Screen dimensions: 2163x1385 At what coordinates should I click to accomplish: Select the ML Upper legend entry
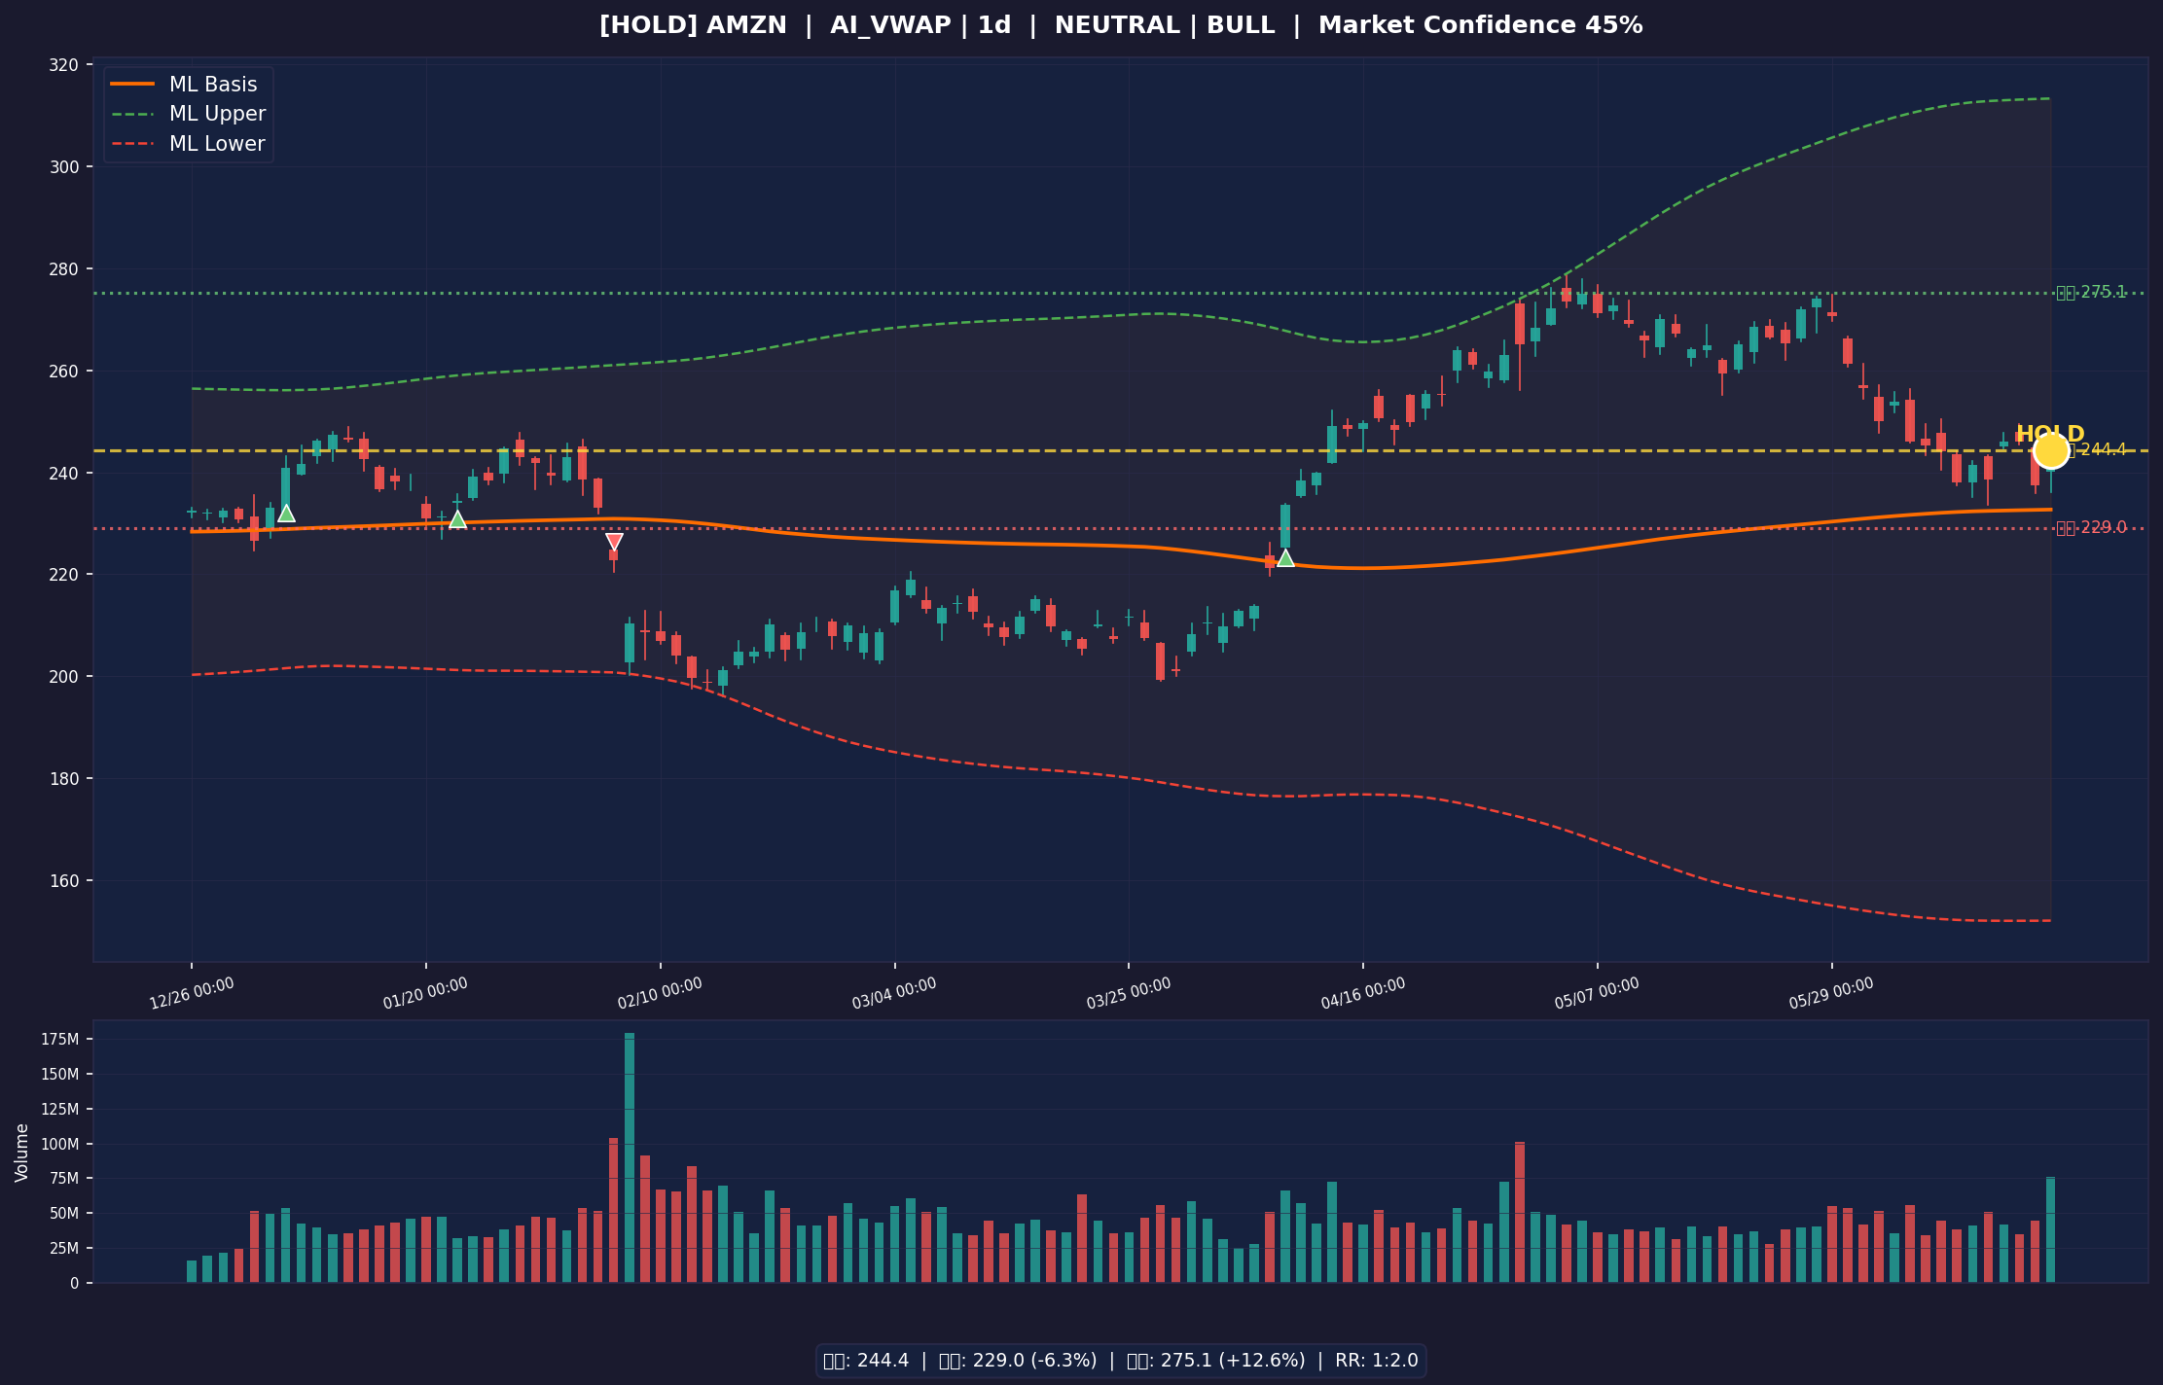pos(187,114)
